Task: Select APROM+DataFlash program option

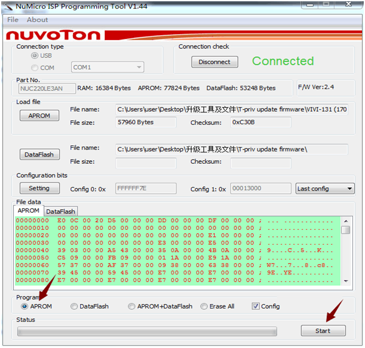Action: coord(132,306)
